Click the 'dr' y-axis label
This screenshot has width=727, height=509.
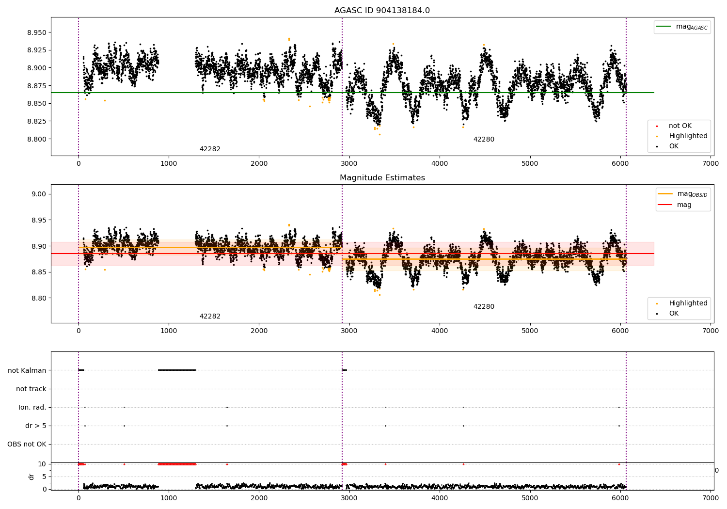point(32,477)
